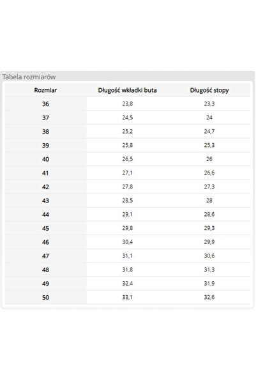Click insole length value 26,5

[128, 159]
